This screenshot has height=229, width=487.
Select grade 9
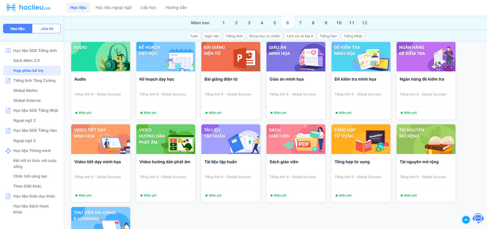(x=326, y=23)
